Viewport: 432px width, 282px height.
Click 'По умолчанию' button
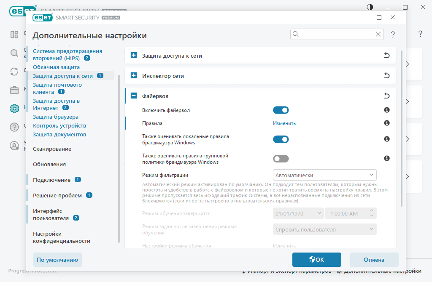click(57, 260)
